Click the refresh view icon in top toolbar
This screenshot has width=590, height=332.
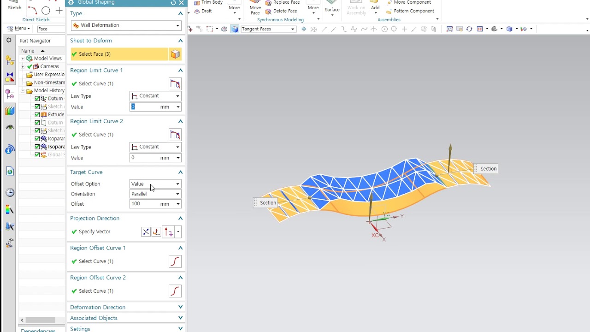click(469, 29)
